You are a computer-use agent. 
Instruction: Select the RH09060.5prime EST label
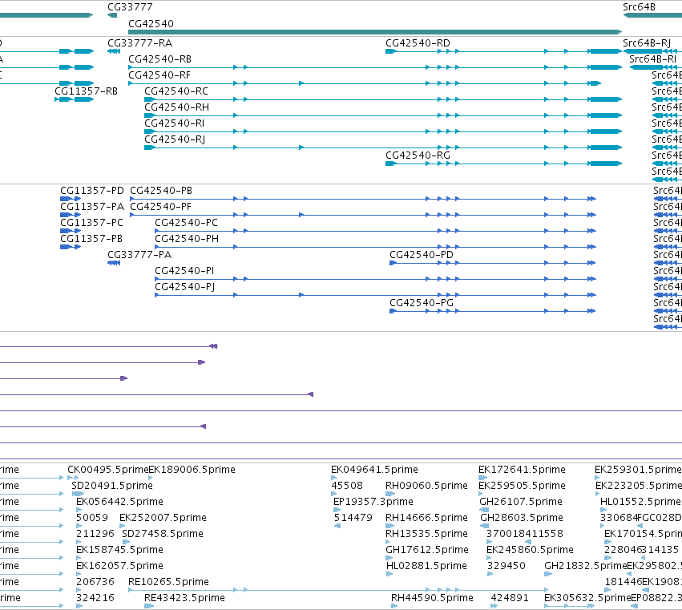coord(426,486)
